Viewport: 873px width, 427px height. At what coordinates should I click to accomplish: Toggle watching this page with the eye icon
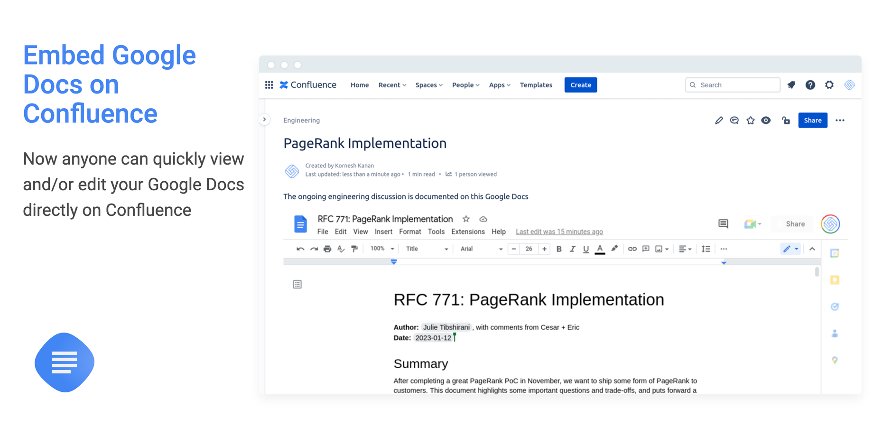pos(766,121)
